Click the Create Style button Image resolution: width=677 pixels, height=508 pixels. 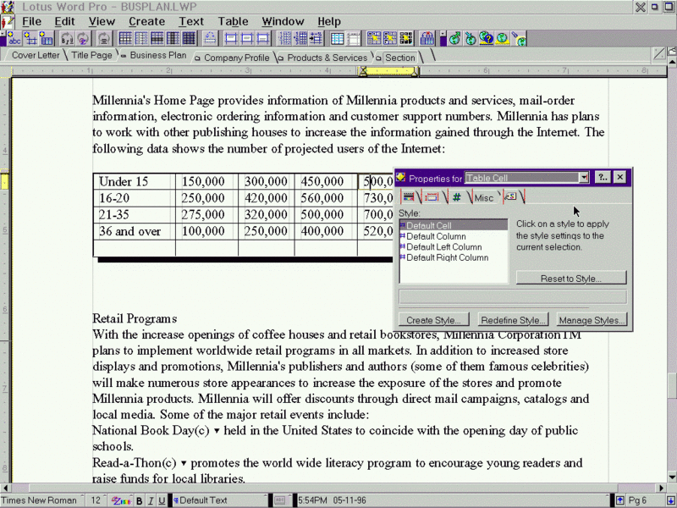(433, 320)
